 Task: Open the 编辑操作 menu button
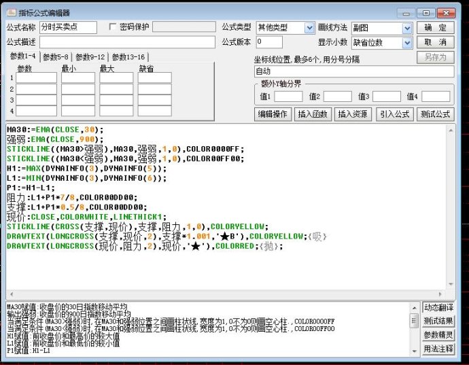click(x=273, y=114)
